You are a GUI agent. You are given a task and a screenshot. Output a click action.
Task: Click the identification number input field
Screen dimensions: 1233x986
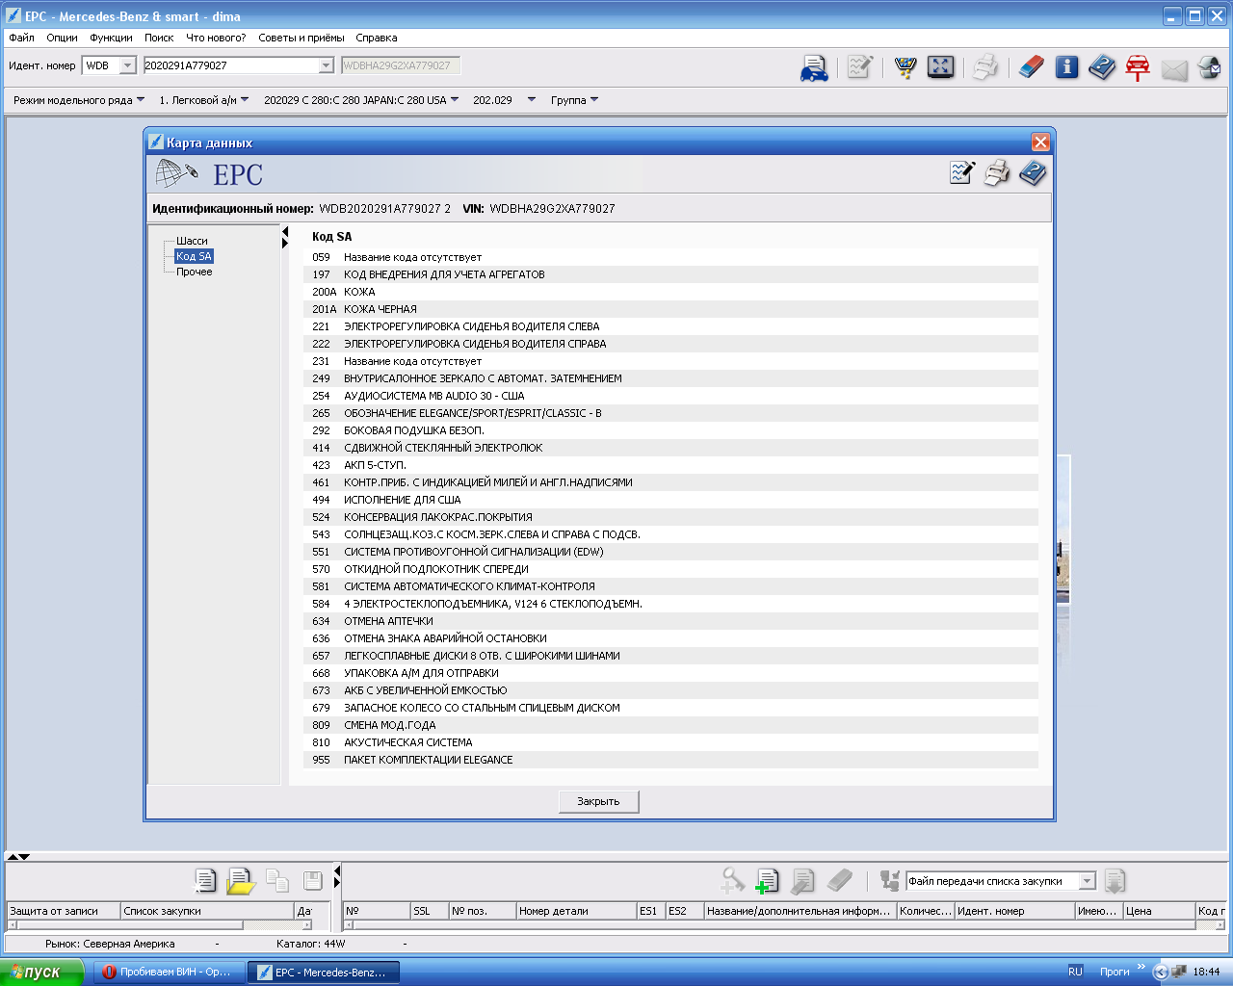231,65
